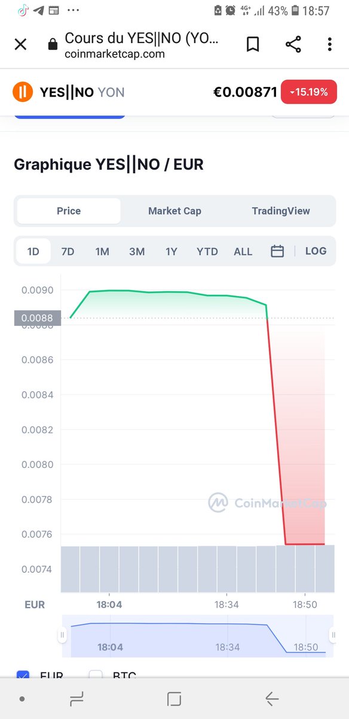Select the ALL time range
This screenshot has width=349, height=719.
click(243, 252)
